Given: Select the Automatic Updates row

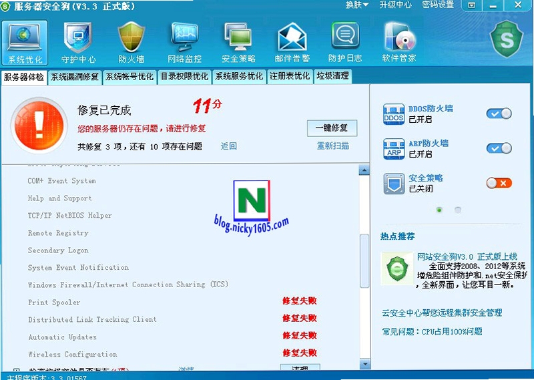Looking at the screenshot, I should coord(62,337).
